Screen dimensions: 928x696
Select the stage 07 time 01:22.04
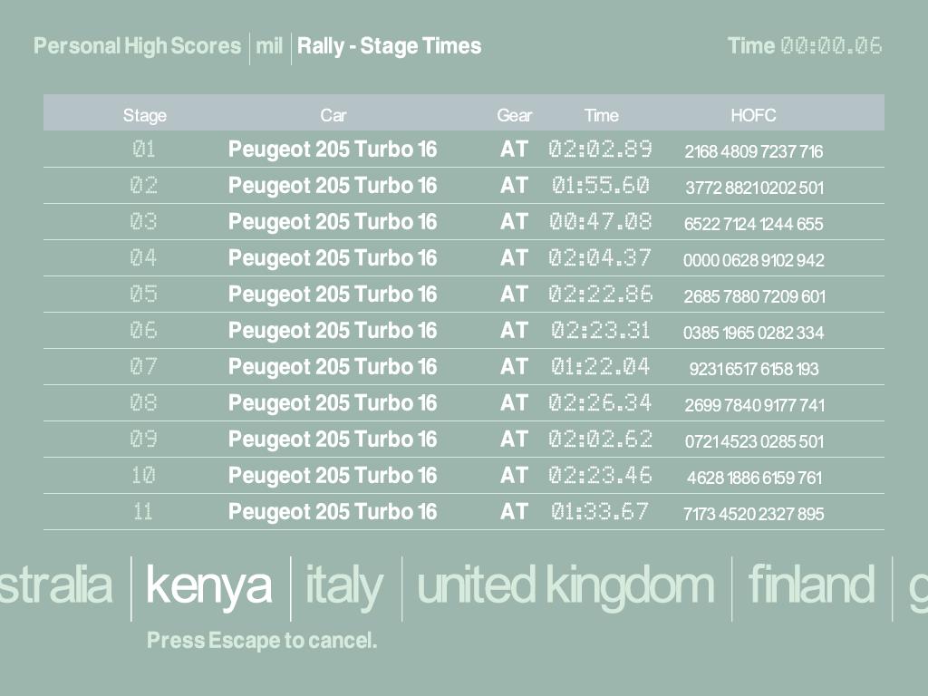(x=600, y=367)
